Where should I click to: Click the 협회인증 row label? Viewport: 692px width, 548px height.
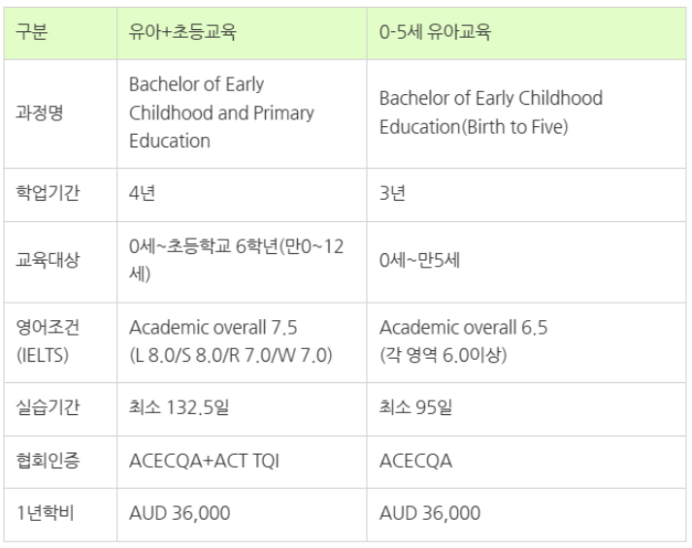point(60,462)
